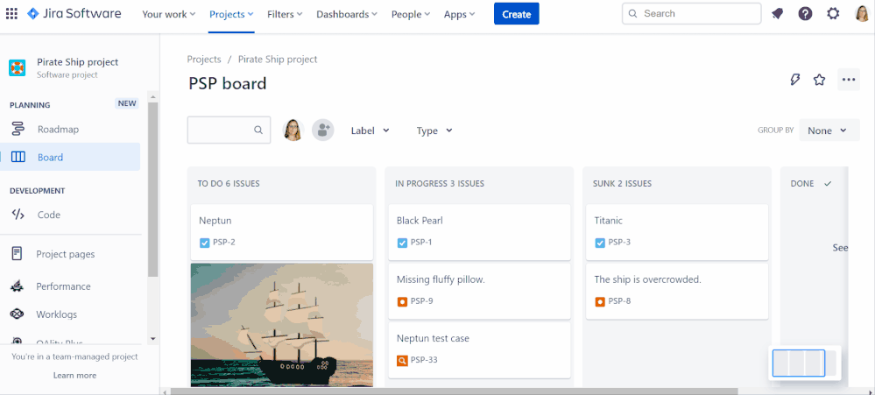This screenshot has width=875, height=395.
Task: Click the task type icon on PSP-2
Action: (204, 243)
